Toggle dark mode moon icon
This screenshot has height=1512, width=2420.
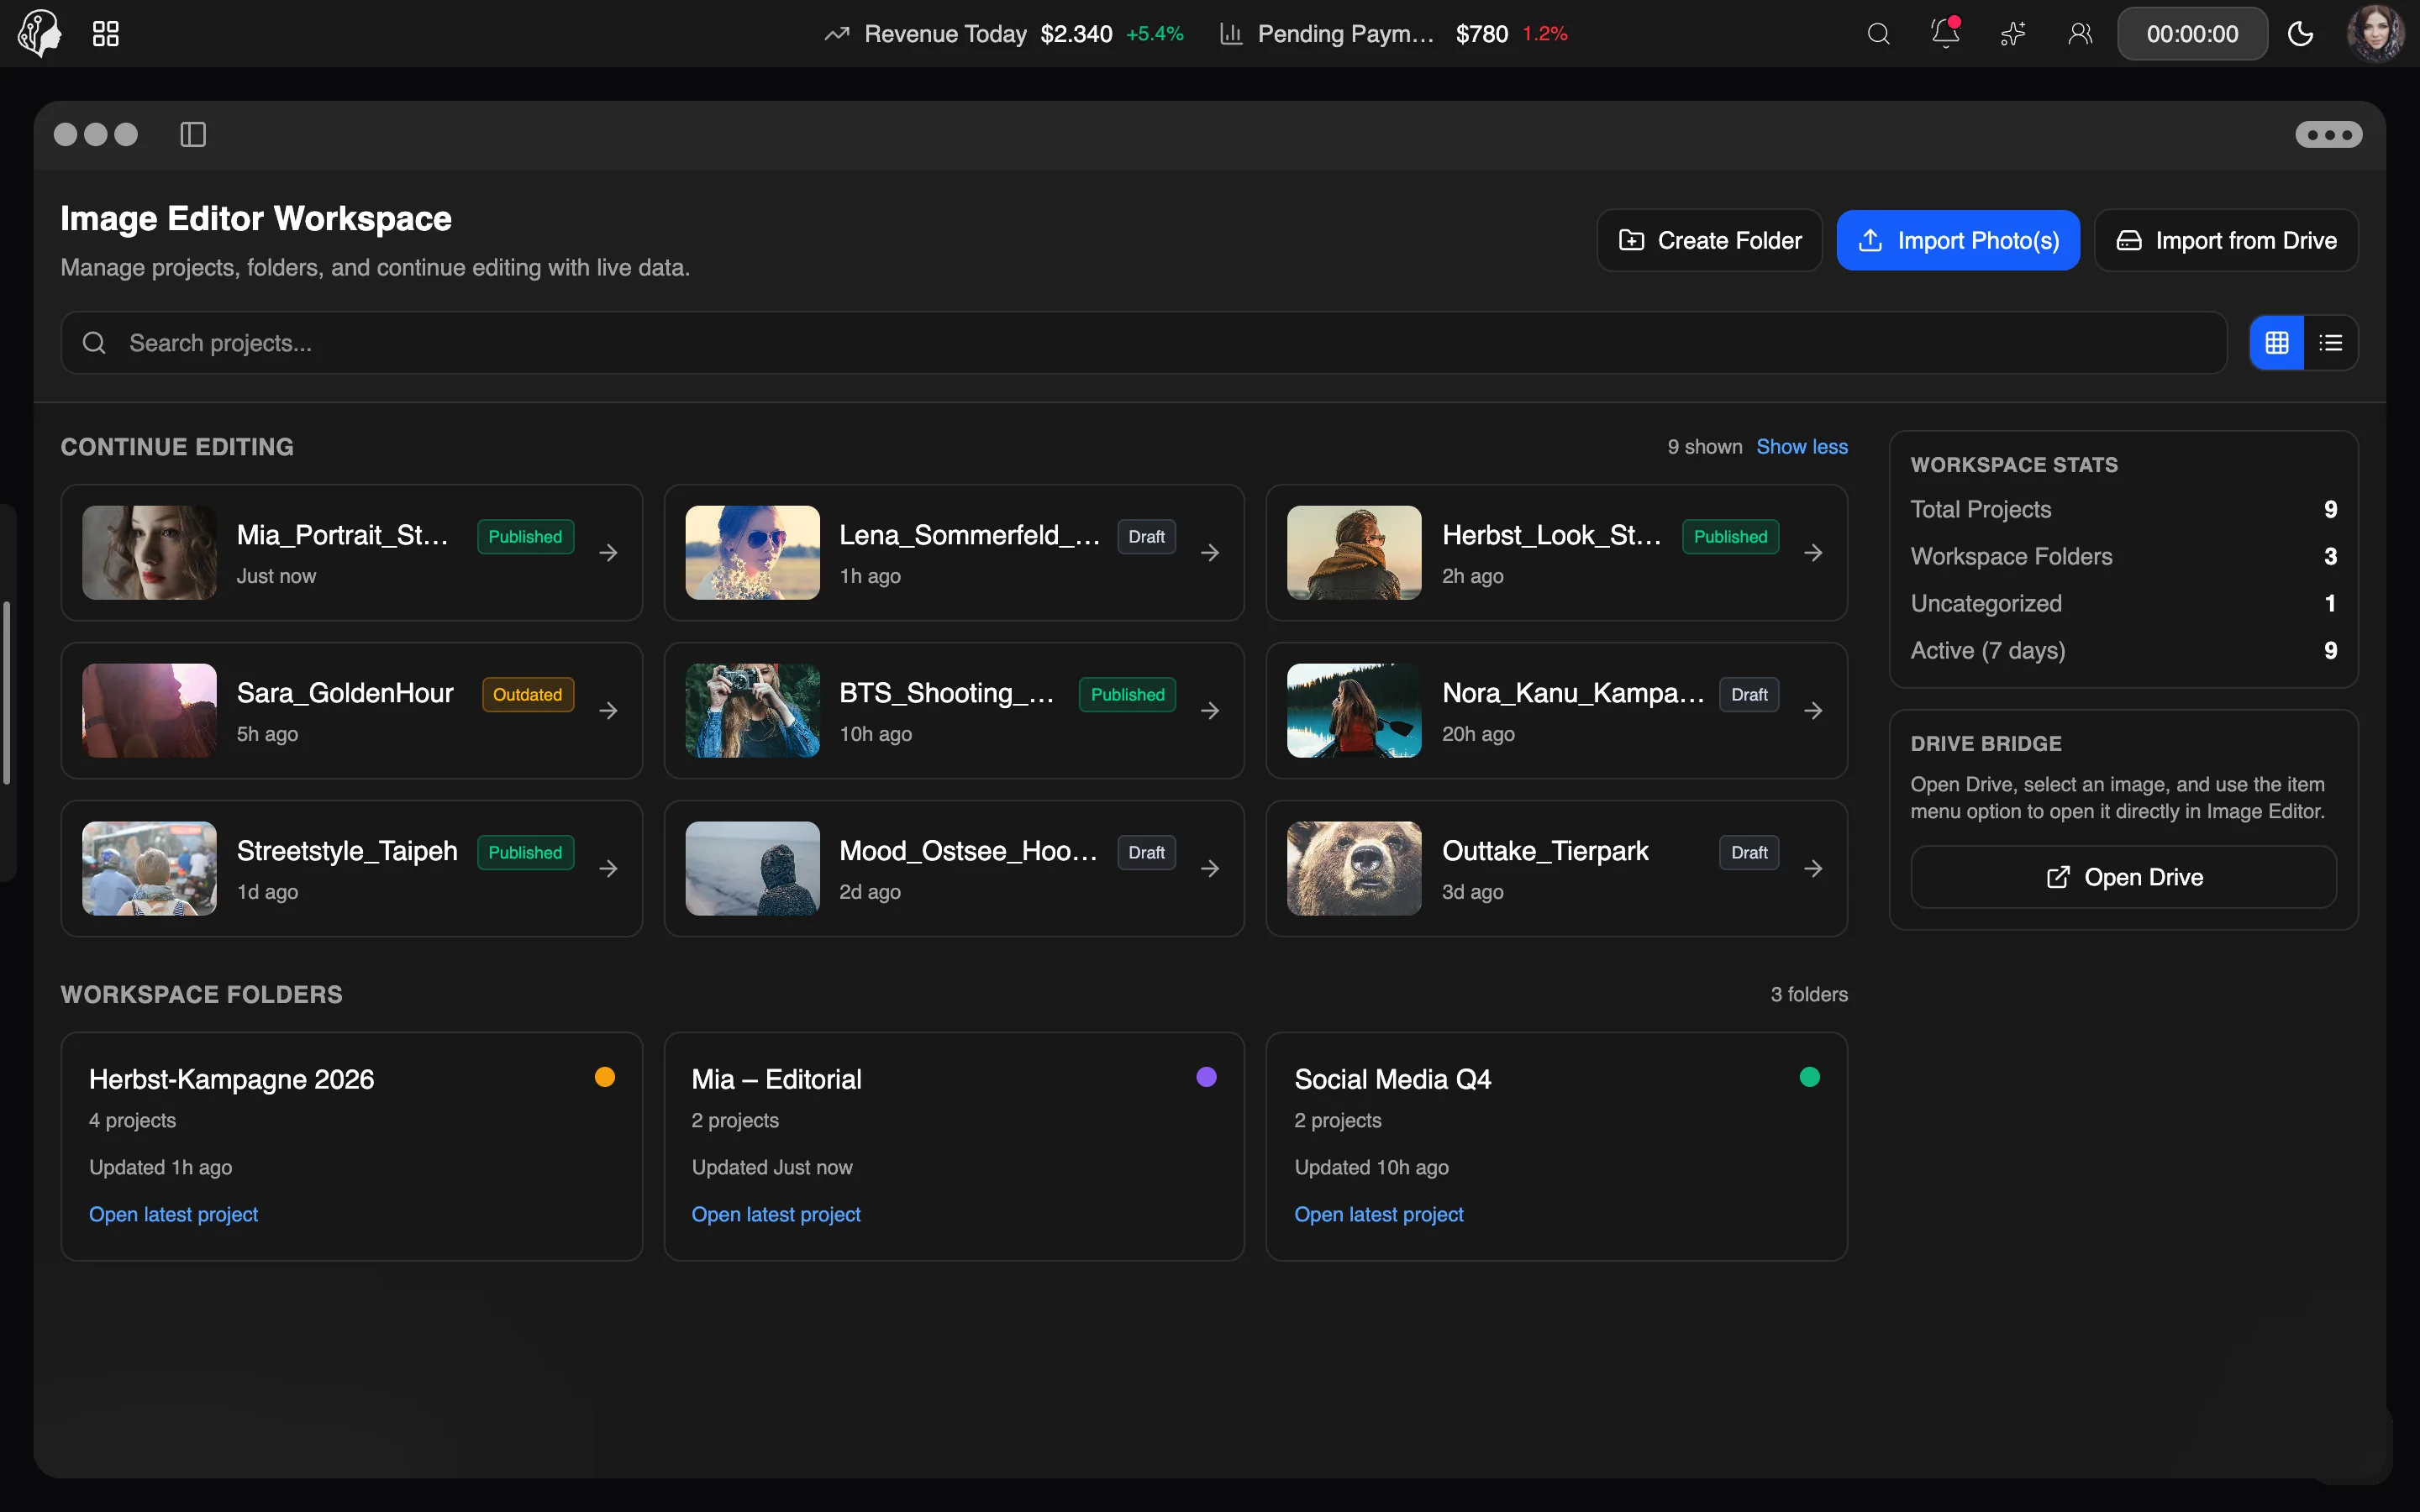(x=2300, y=34)
